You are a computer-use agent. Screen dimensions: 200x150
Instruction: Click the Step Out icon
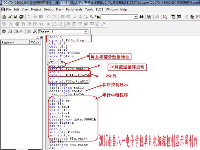tap(35, 24)
